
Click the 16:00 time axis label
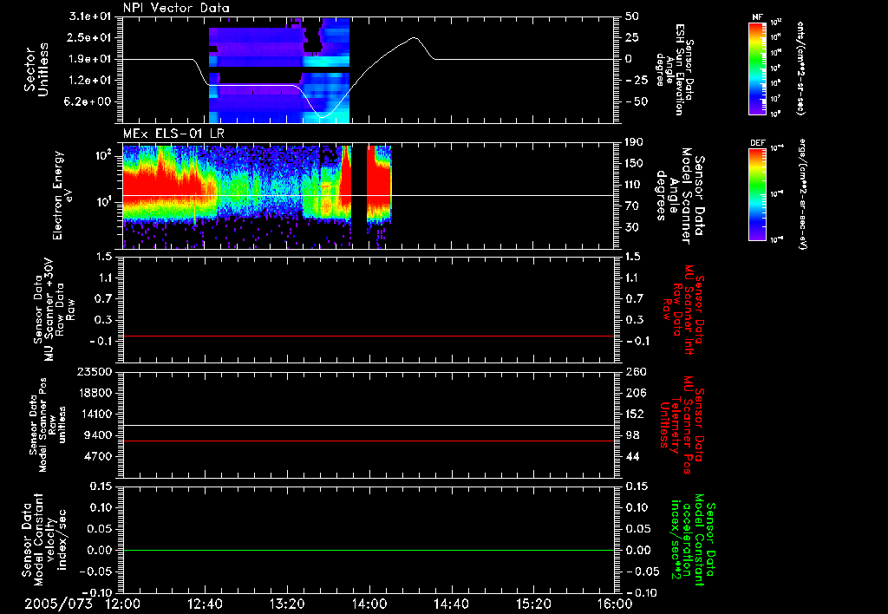[x=615, y=604]
